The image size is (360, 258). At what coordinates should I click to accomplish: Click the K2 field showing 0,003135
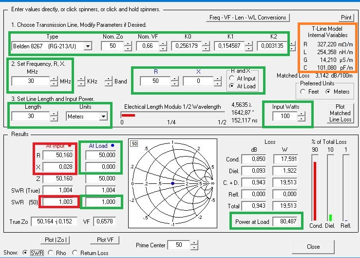pos(272,46)
